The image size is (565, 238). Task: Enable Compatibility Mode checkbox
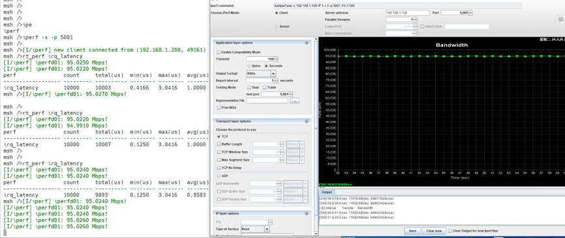[219, 53]
